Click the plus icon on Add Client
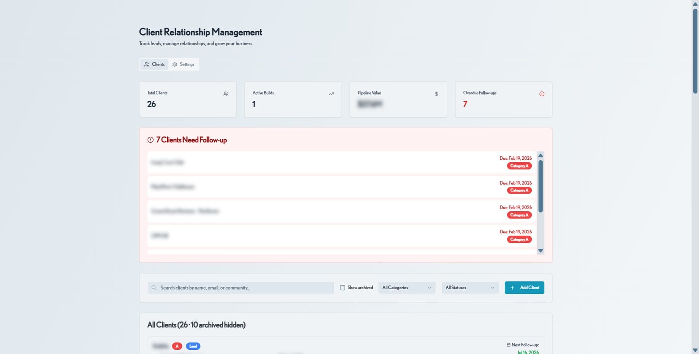This screenshot has height=354, width=699. point(512,288)
